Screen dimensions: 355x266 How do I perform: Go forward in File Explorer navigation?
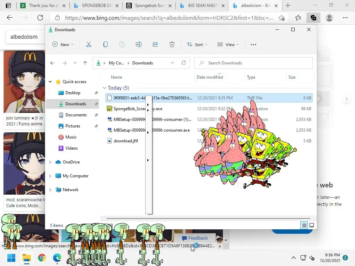pyautogui.click(x=64, y=63)
